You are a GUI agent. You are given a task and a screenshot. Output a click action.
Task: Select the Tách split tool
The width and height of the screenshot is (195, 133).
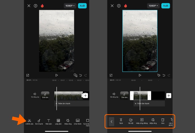click(x=121, y=120)
